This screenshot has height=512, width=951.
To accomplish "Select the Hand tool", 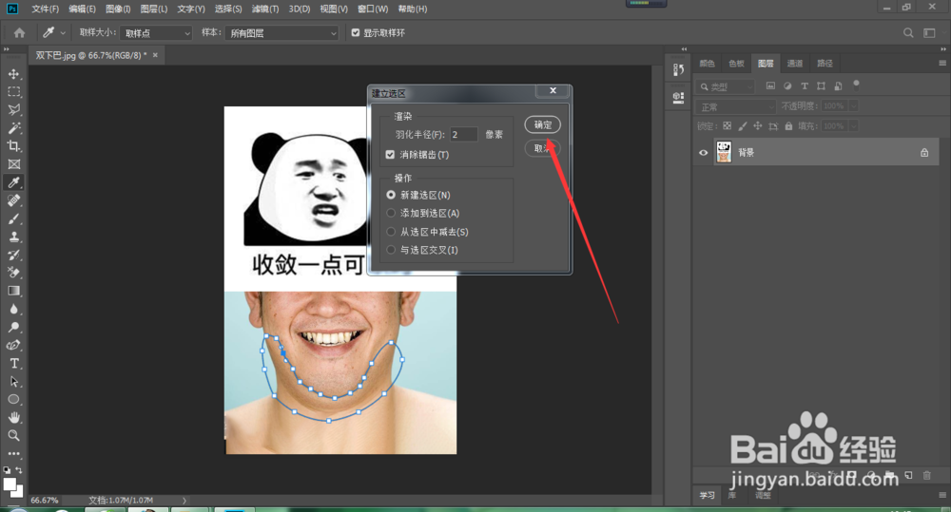I will [14, 417].
